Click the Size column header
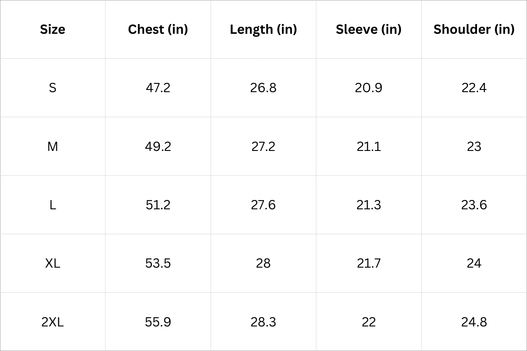Image resolution: width=527 pixels, height=351 pixels. point(53,29)
